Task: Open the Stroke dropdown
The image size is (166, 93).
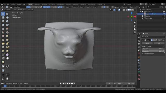Action: (82, 7)
